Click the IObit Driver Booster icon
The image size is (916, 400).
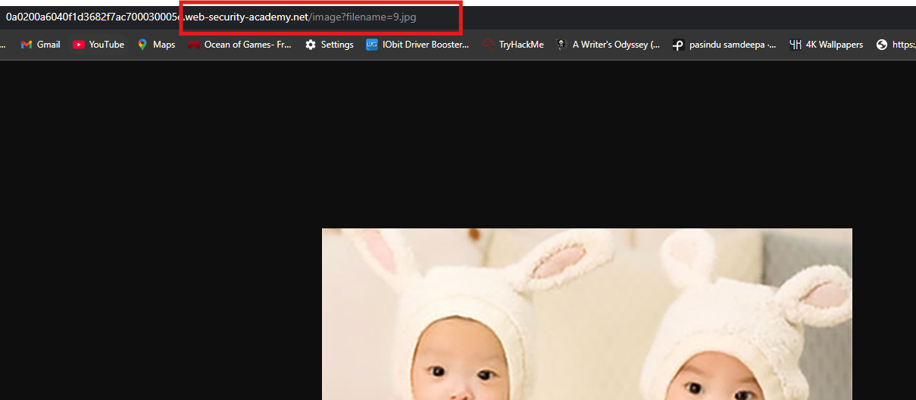pos(372,45)
